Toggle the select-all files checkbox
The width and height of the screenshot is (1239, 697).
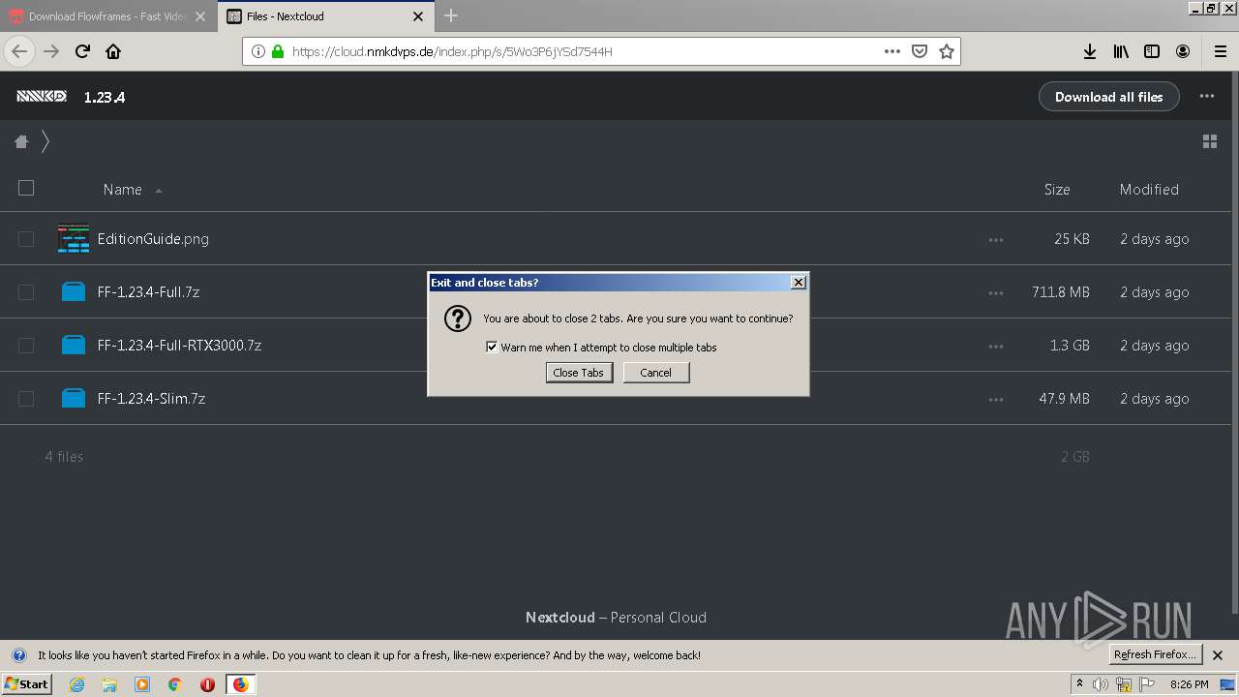tap(26, 188)
